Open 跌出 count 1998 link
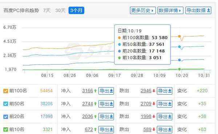This screenshot has height=134, width=218. point(146,116)
